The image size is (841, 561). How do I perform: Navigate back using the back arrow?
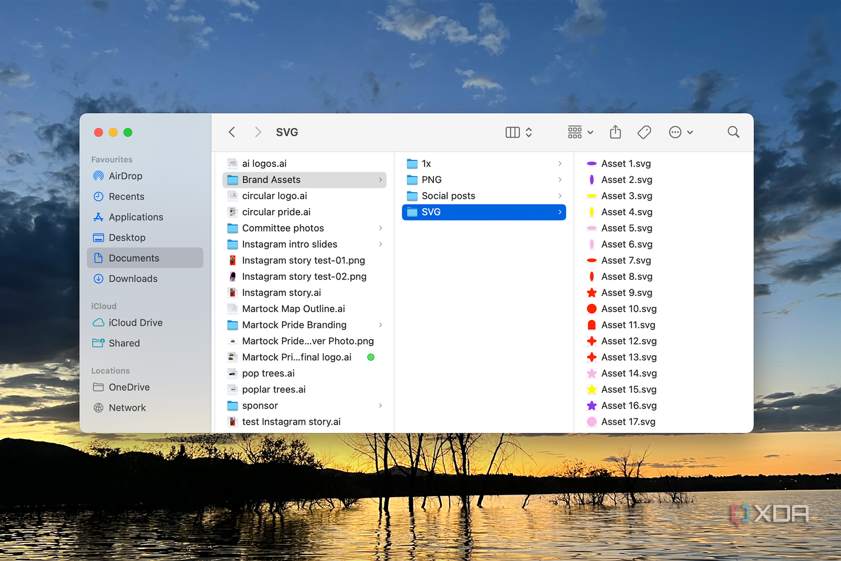point(231,132)
